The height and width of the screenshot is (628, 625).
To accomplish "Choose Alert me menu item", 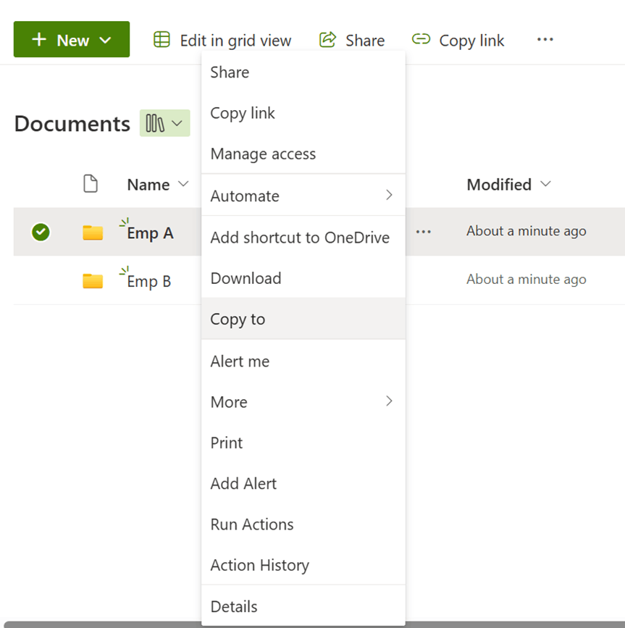I will (303, 361).
